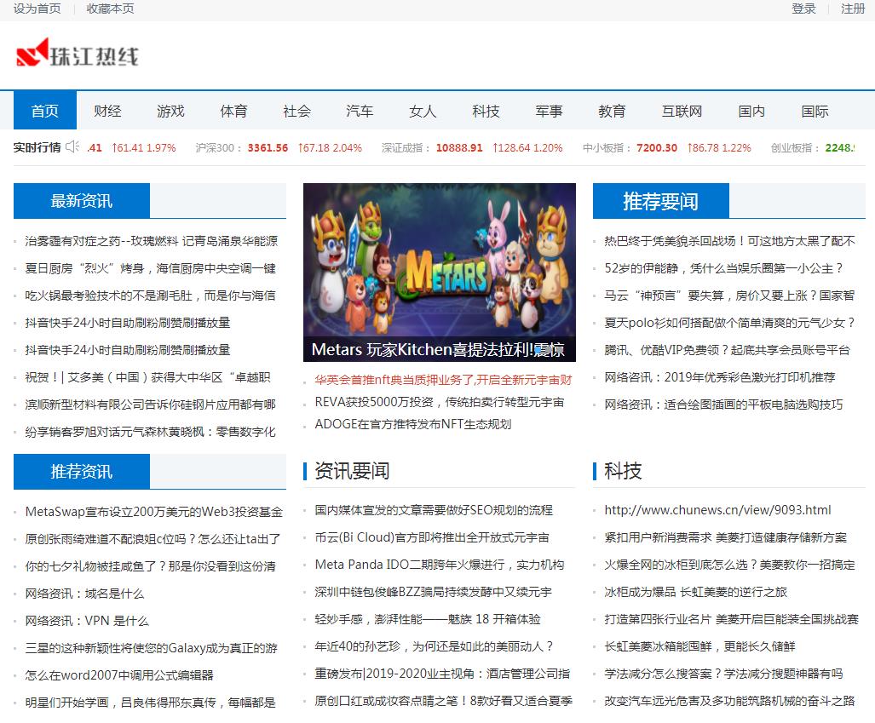Click the 珠江热线 site logo
Image resolution: width=875 pixels, height=723 pixels.
[78, 54]
